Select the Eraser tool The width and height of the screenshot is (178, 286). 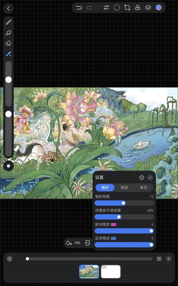point(9,43)
